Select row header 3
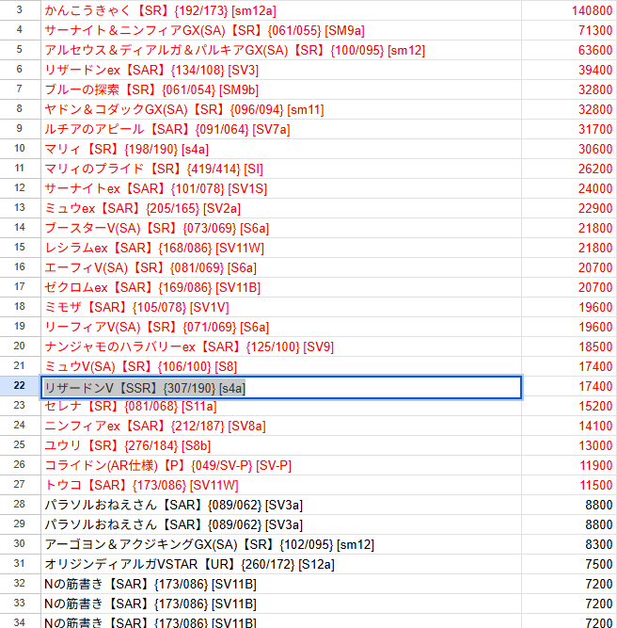Screen dimensions: 617x628 coord(20,10)
